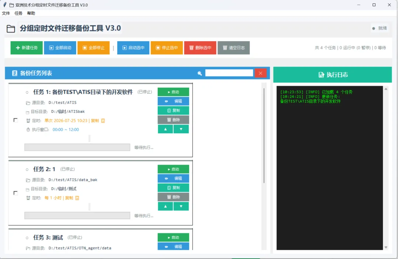Click the orange note icon after 任务 1 schedule
This screenshot has height=259, width=398.
click(103, 121)
